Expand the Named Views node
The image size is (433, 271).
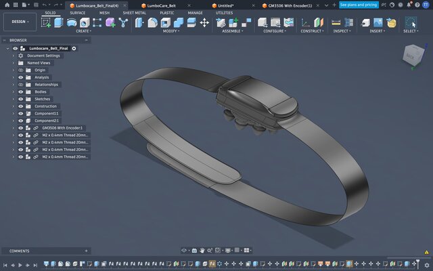coord(13,63)
